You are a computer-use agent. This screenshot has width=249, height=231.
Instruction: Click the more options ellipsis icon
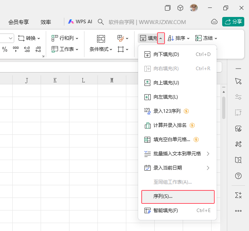(x=238, y=211)
